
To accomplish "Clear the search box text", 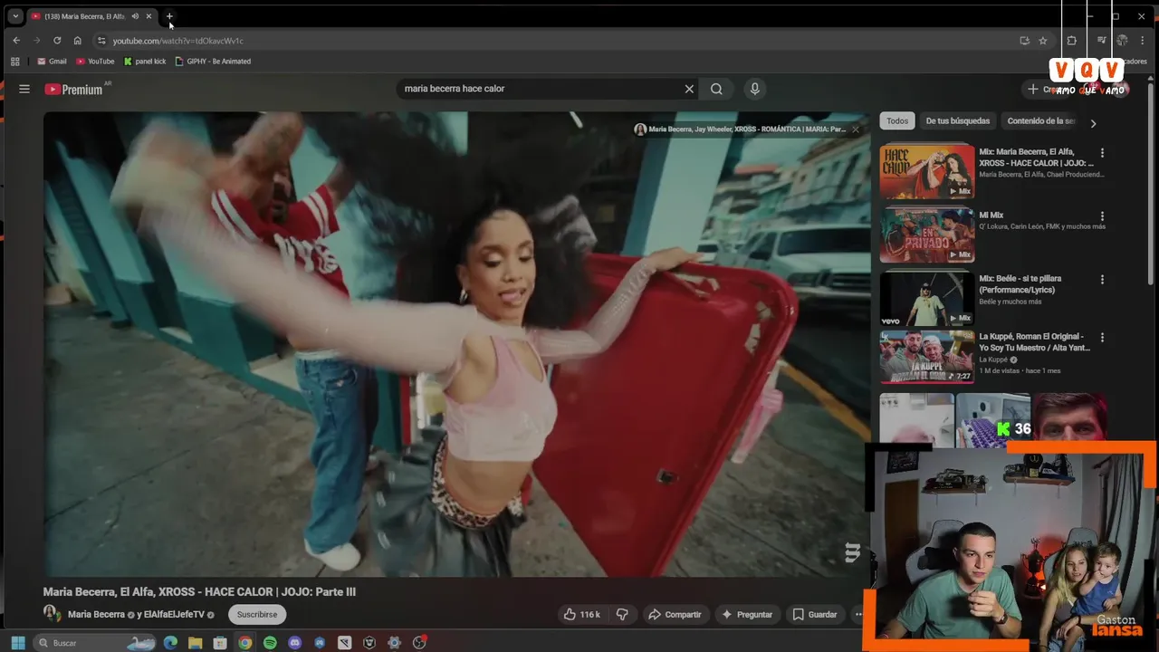I will (x=689, y=89).
